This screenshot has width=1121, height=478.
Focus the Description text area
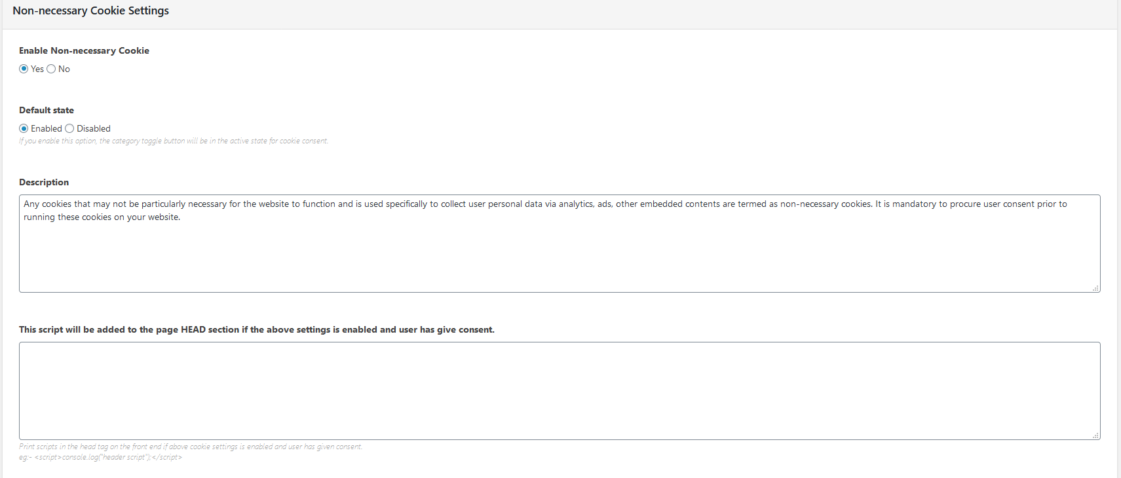coord(560,244)
